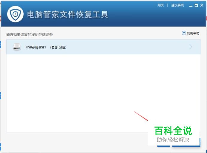This screenshot has width=207, height=153.
Task: Click the (包含I:分区) partition label
Action: (58, 47)
